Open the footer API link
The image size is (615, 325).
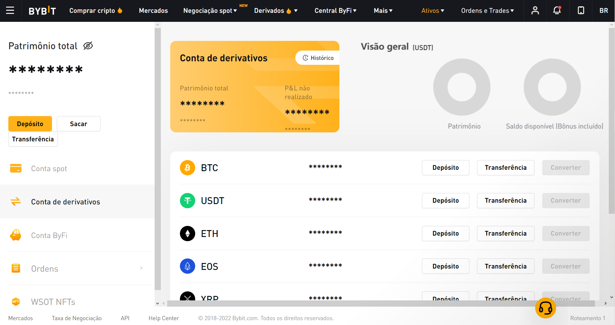click(x=125, y=318)
